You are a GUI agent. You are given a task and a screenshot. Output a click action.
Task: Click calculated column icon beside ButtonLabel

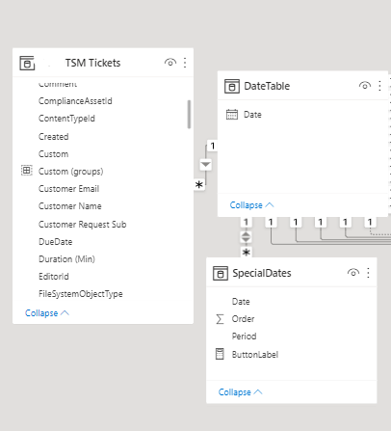coord(220,354)
